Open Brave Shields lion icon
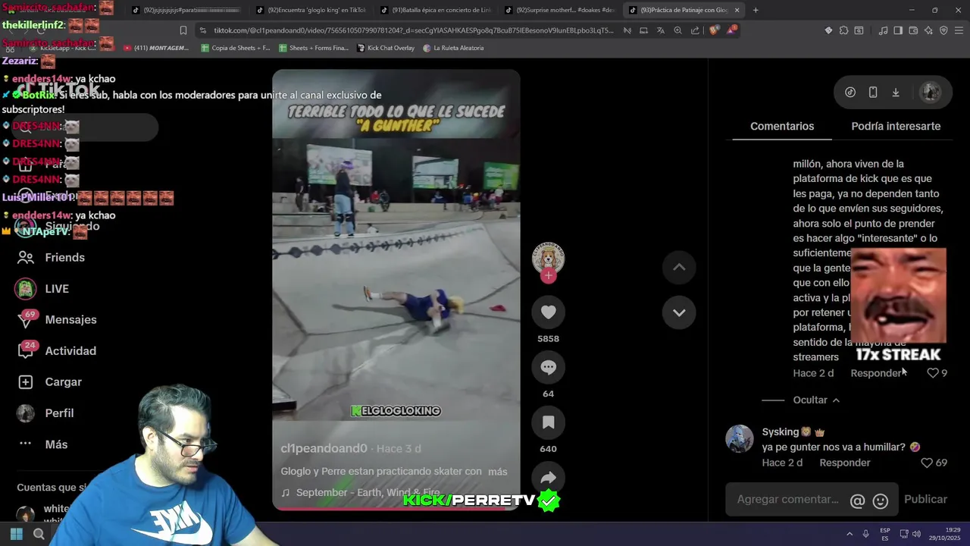Image resolution: width=970 pixels, height=546 pixels. click(x=714, y=30)
